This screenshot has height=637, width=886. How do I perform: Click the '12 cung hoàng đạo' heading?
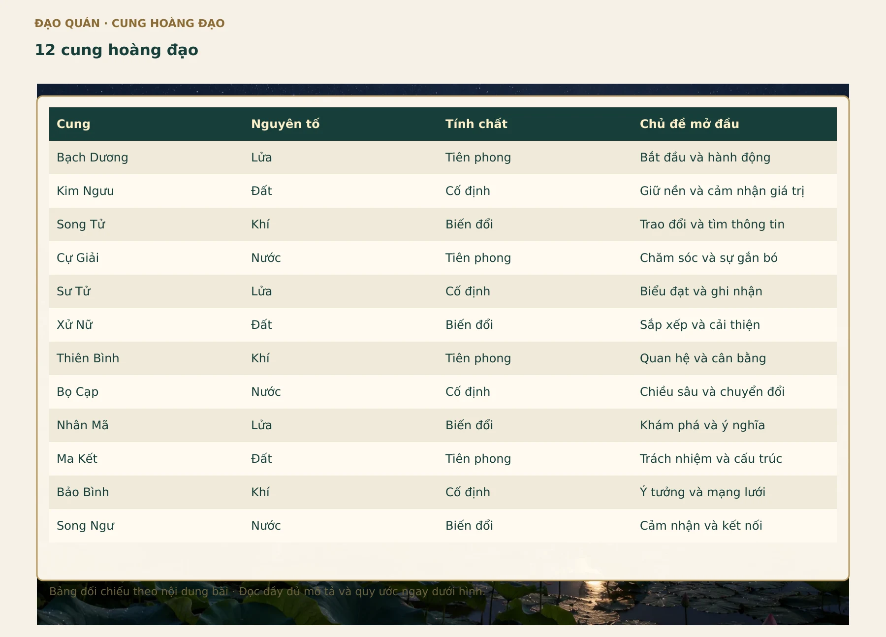coord(117,50)
